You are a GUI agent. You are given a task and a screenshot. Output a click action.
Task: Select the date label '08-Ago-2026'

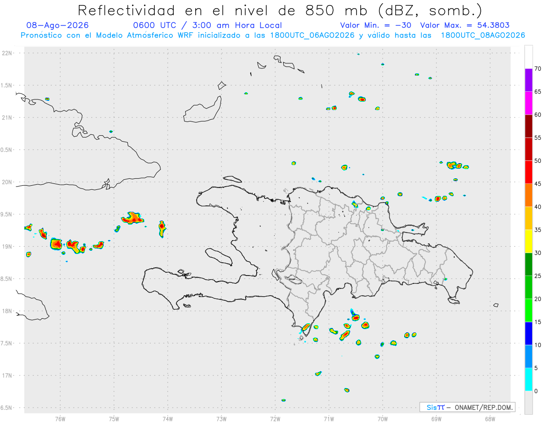[58, 25]
